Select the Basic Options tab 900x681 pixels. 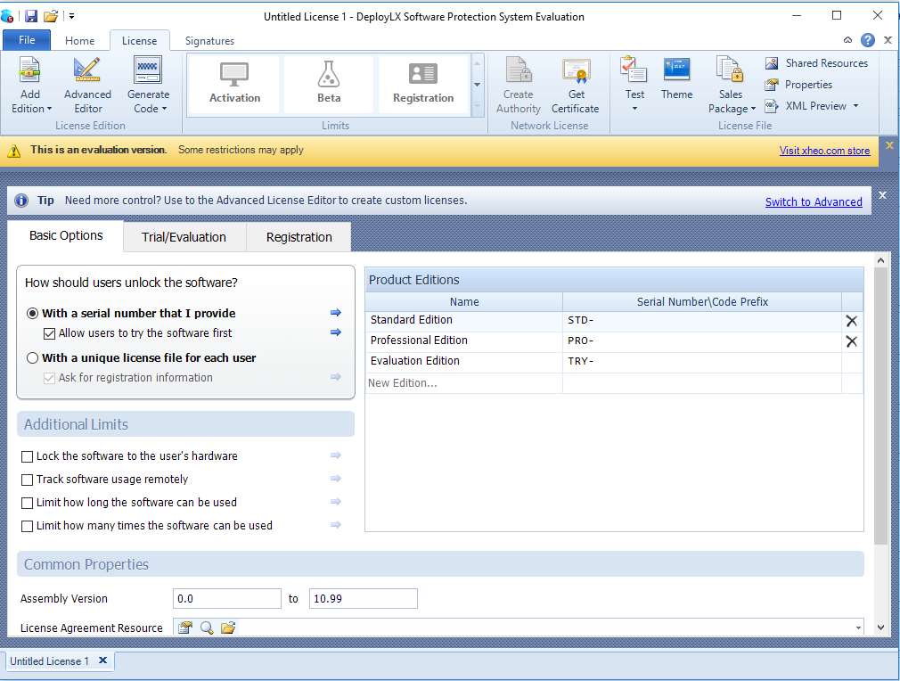pos(66,235)
